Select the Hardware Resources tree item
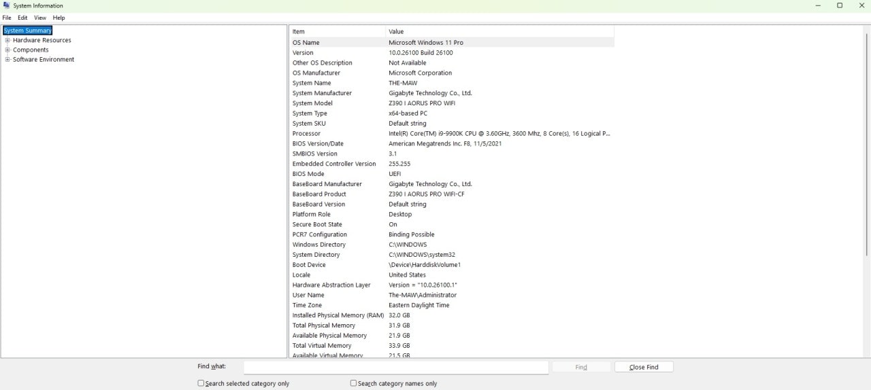Screen dimensions: 871x390 (x=42, y=40)
